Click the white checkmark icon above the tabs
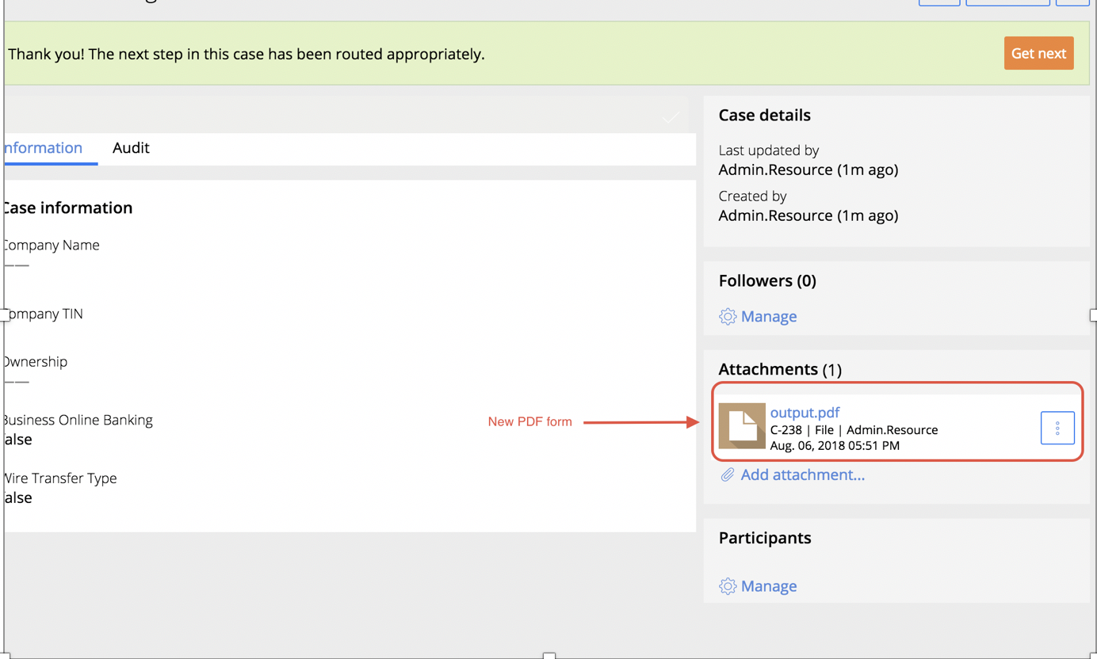This screenshot has height=659, width=1097. coord(671,118)
